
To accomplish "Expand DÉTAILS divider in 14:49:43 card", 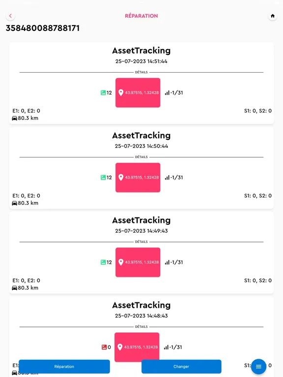I will [x=141, y=242].
